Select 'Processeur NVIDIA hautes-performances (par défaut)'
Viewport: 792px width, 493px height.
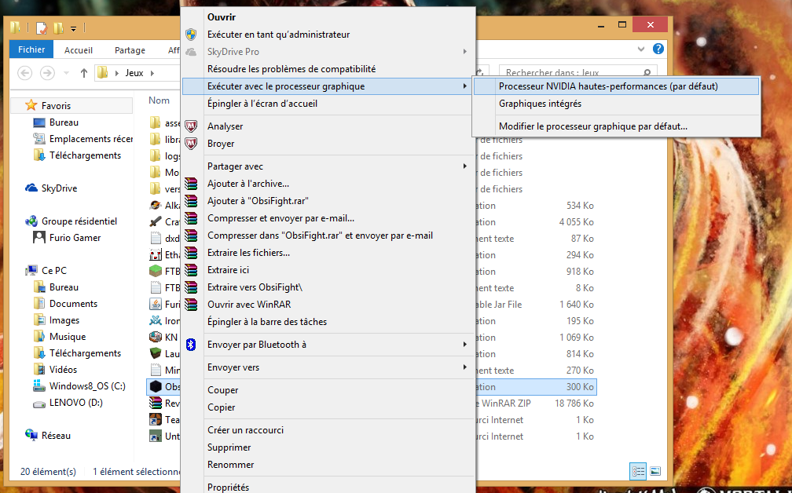click(616, 86)
